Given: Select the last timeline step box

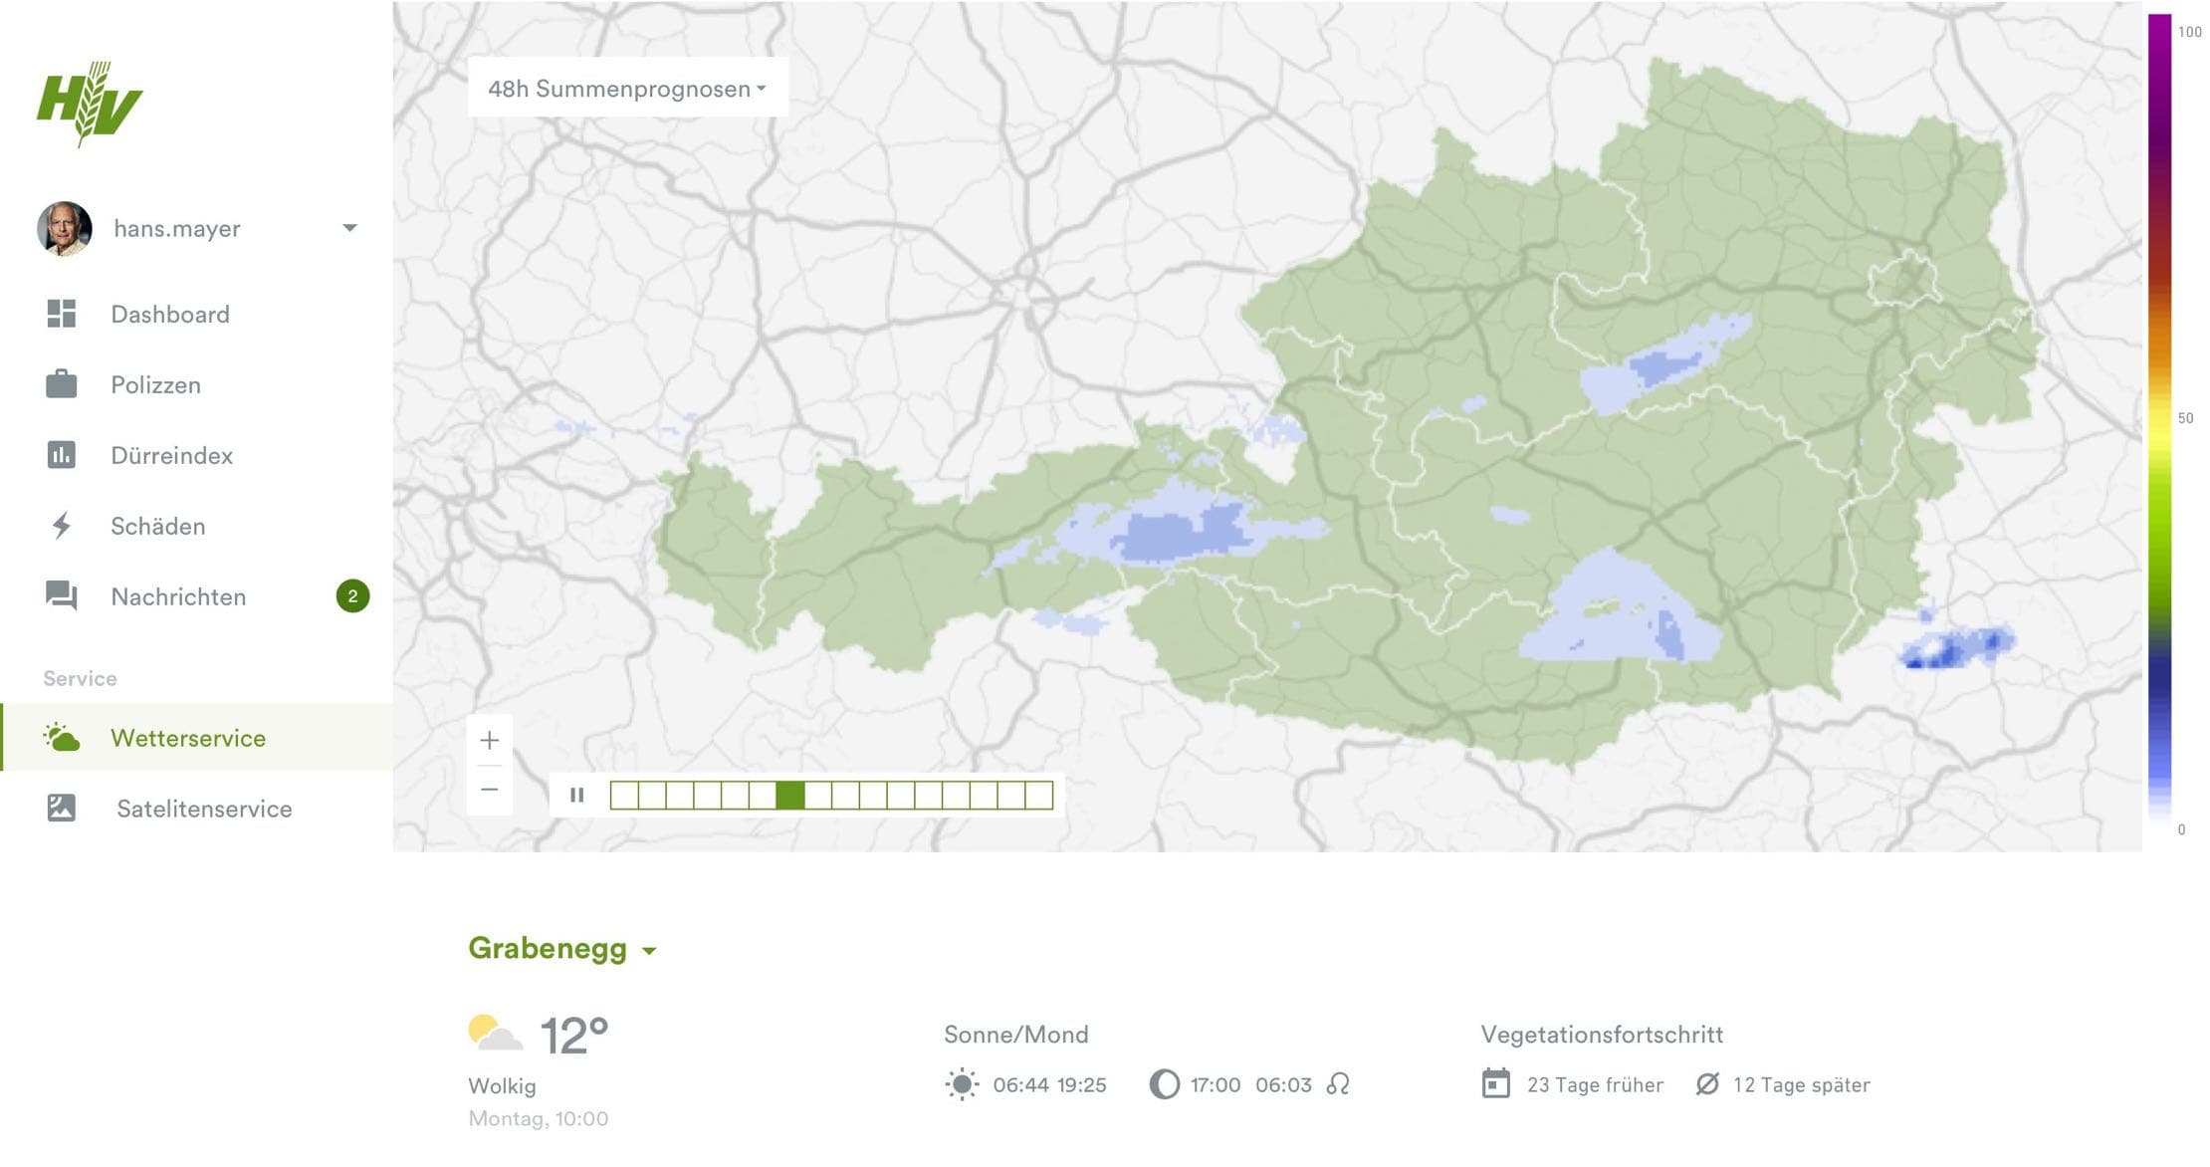Looking at the screenshot, I should [x=1039, y=795].
